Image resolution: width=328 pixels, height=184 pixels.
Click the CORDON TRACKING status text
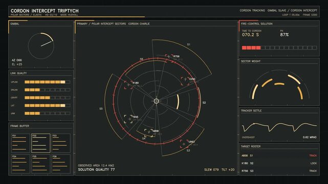tap(252, 10)
